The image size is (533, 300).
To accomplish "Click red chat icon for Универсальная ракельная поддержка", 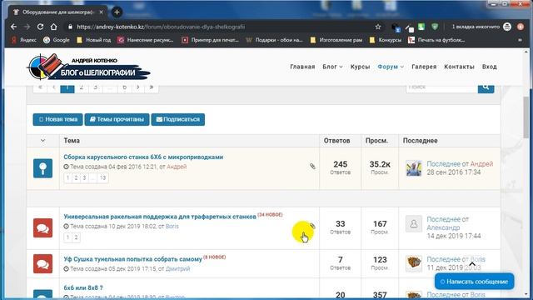I will [42, 227].
